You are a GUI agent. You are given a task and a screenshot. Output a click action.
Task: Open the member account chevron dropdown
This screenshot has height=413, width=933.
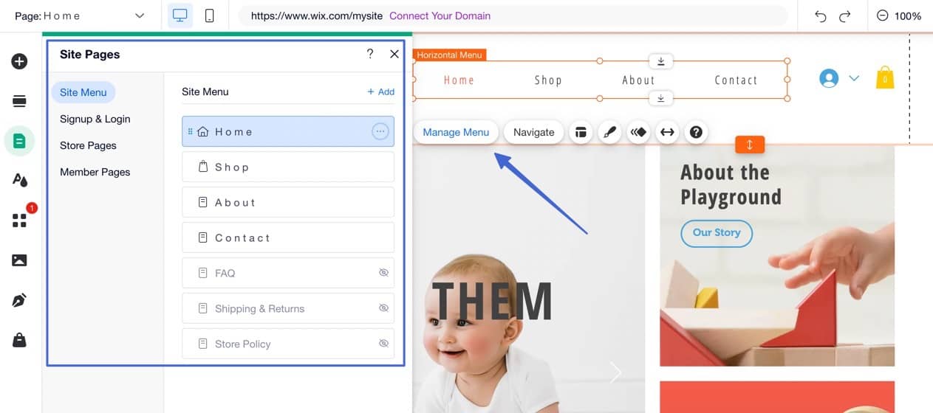pyautogui.click(x=854, y=78)
